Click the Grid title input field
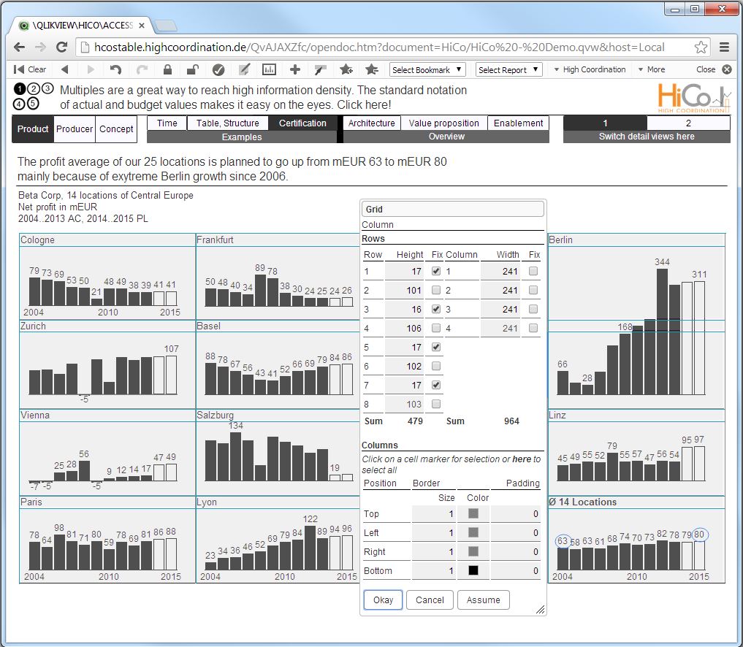743x647 pixels. pyautogui.click(x=452, y=209)
